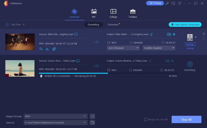The width and height of the screenshot is (207, 128).
Task: Stop the Gracie Abrams conversion
Action: (190, 64)
